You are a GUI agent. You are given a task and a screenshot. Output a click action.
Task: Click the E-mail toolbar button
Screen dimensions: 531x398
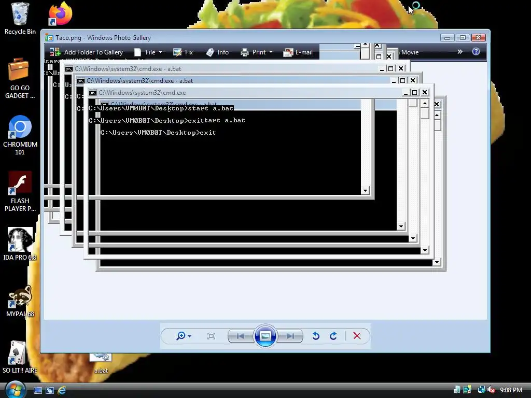298,52
